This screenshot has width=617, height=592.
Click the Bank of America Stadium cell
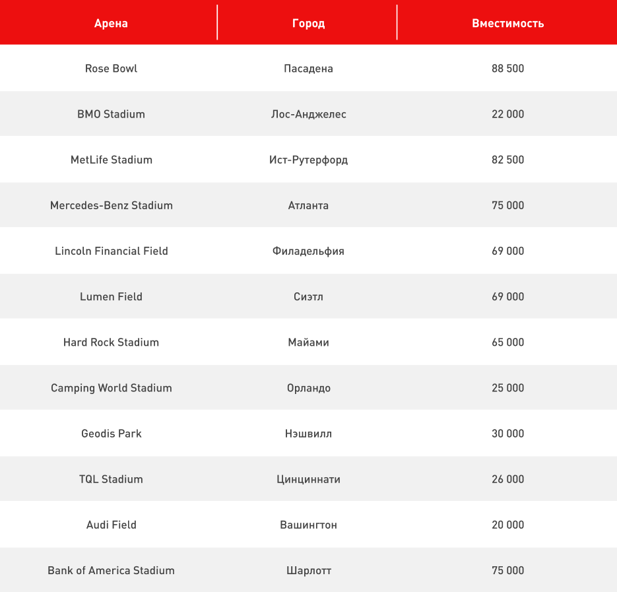tap(111, 570)
